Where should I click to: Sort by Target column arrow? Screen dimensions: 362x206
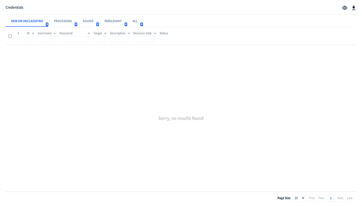click(105, 33)
